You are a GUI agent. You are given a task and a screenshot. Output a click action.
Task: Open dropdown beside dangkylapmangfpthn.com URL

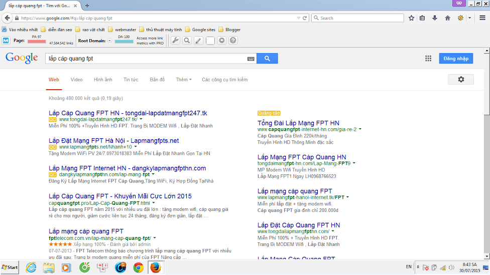[153, 174]
